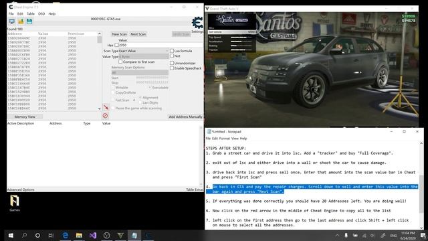The height and width of the screenshot is (241, 428).
Task: Click the Value column header in results
Action: (43, 33)
